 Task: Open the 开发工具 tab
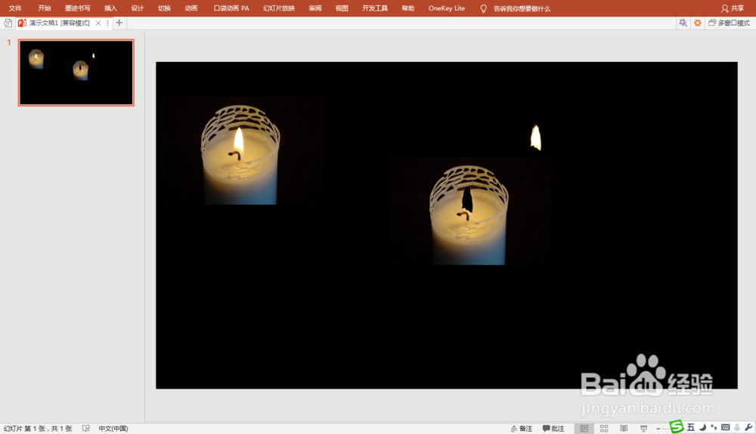click(x=375, y=8)
